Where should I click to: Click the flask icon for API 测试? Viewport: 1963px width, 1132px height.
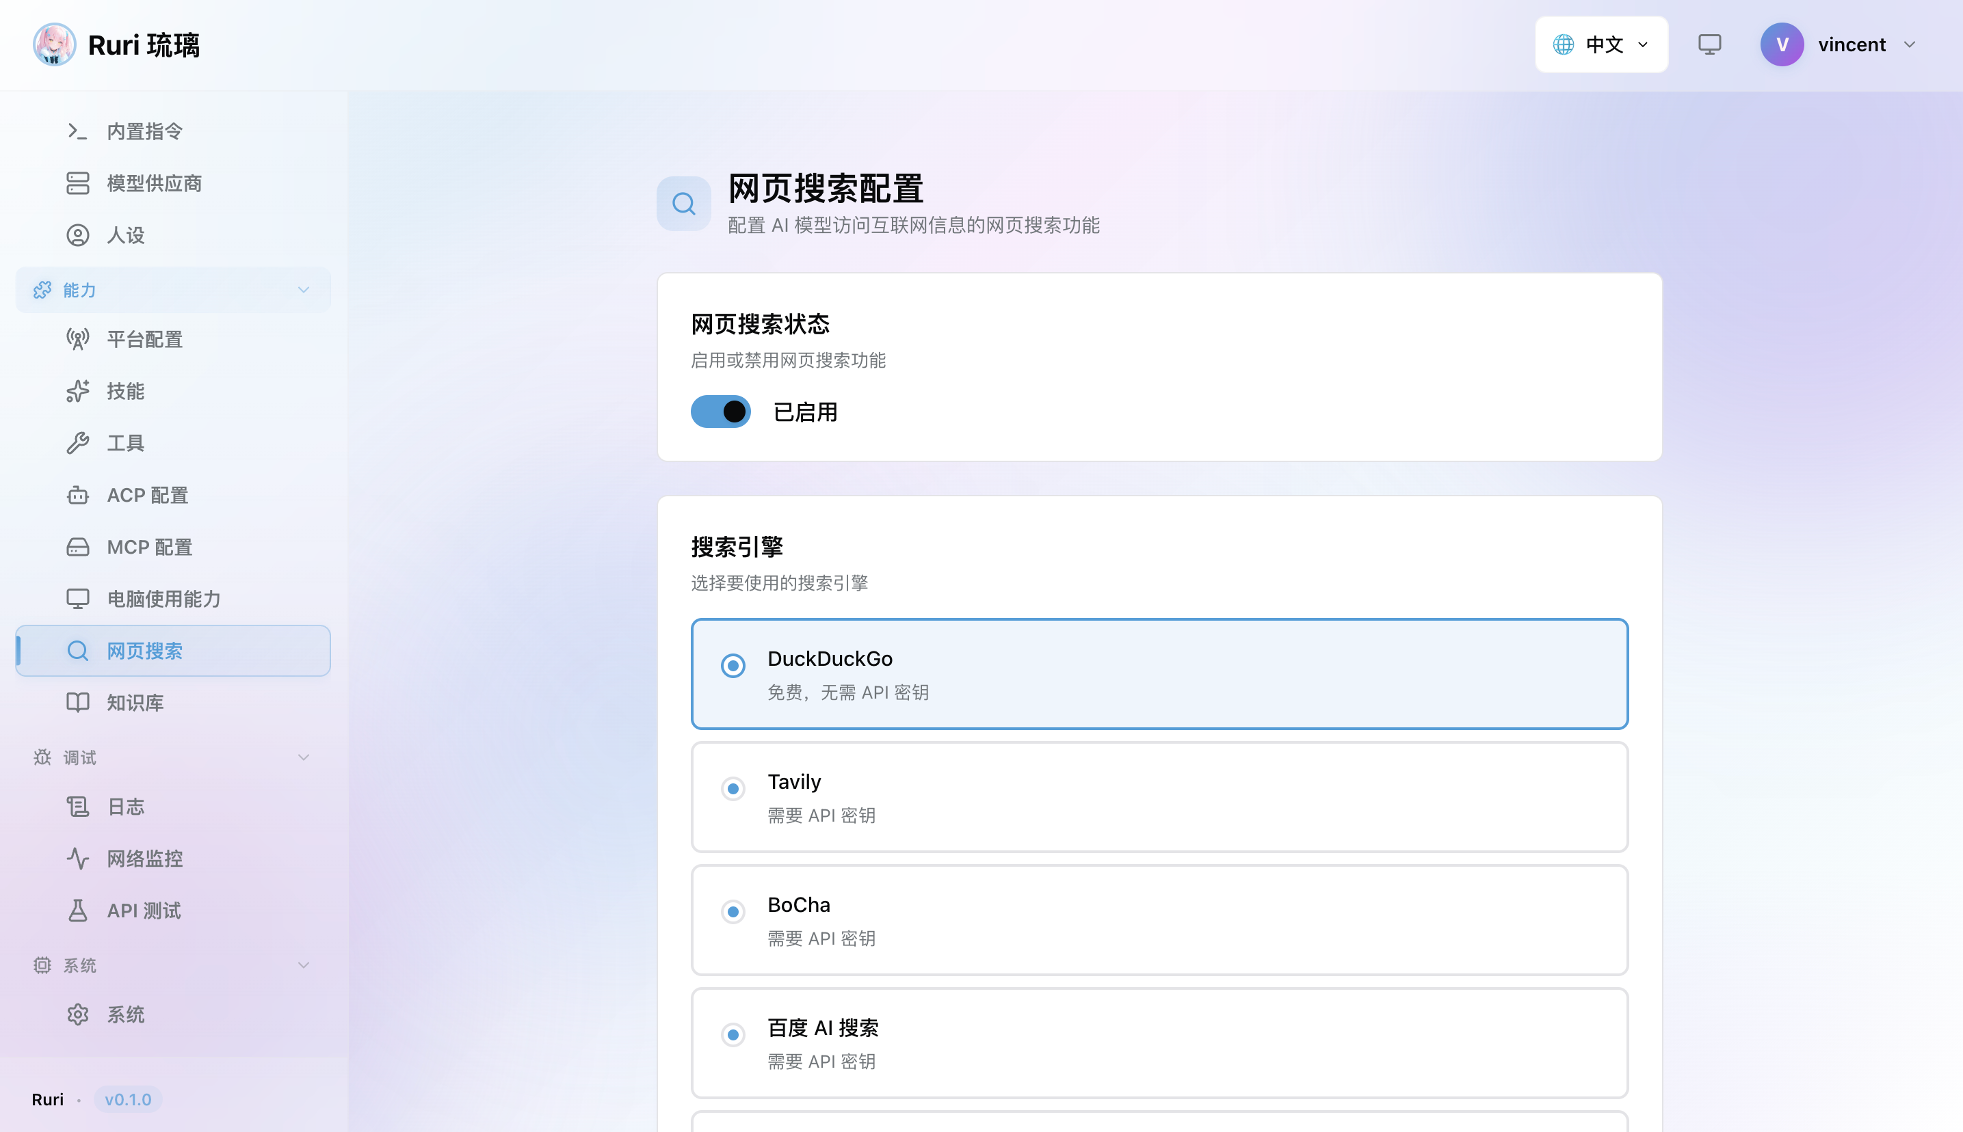coord(78,911)
